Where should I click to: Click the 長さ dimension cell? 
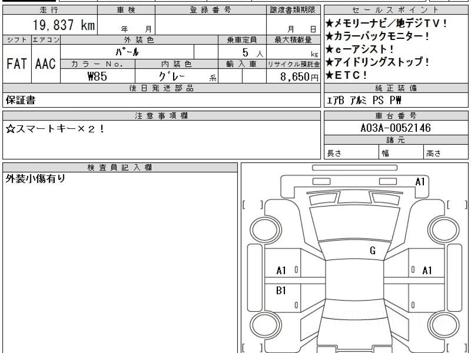pos(352,153)
